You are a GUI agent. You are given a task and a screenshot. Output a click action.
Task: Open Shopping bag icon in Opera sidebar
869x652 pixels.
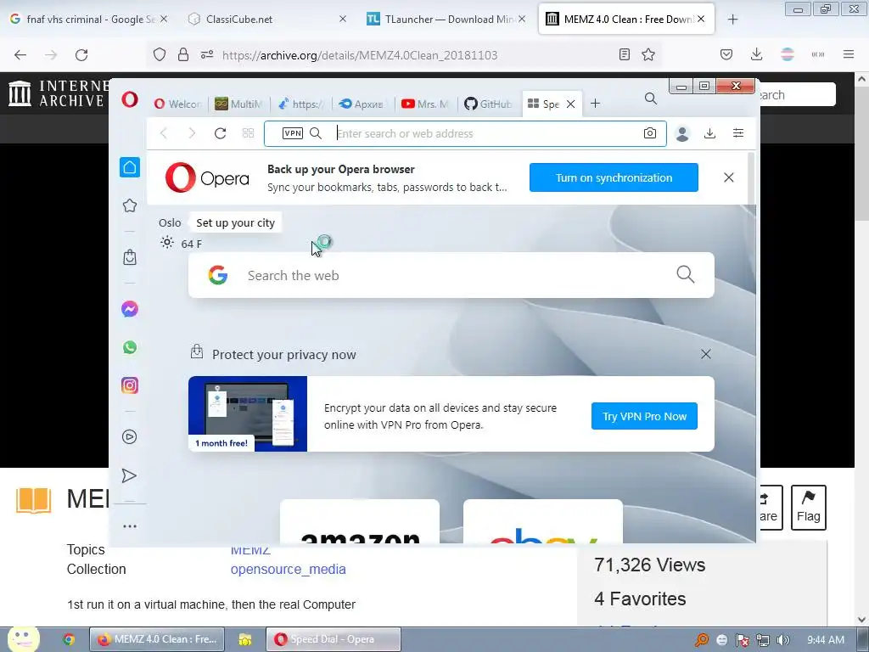click(130, 257)
